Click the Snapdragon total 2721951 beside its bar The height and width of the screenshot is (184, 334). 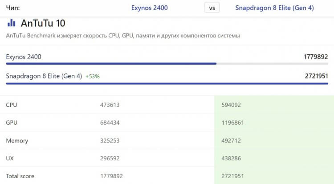click(x=316, y=76)
